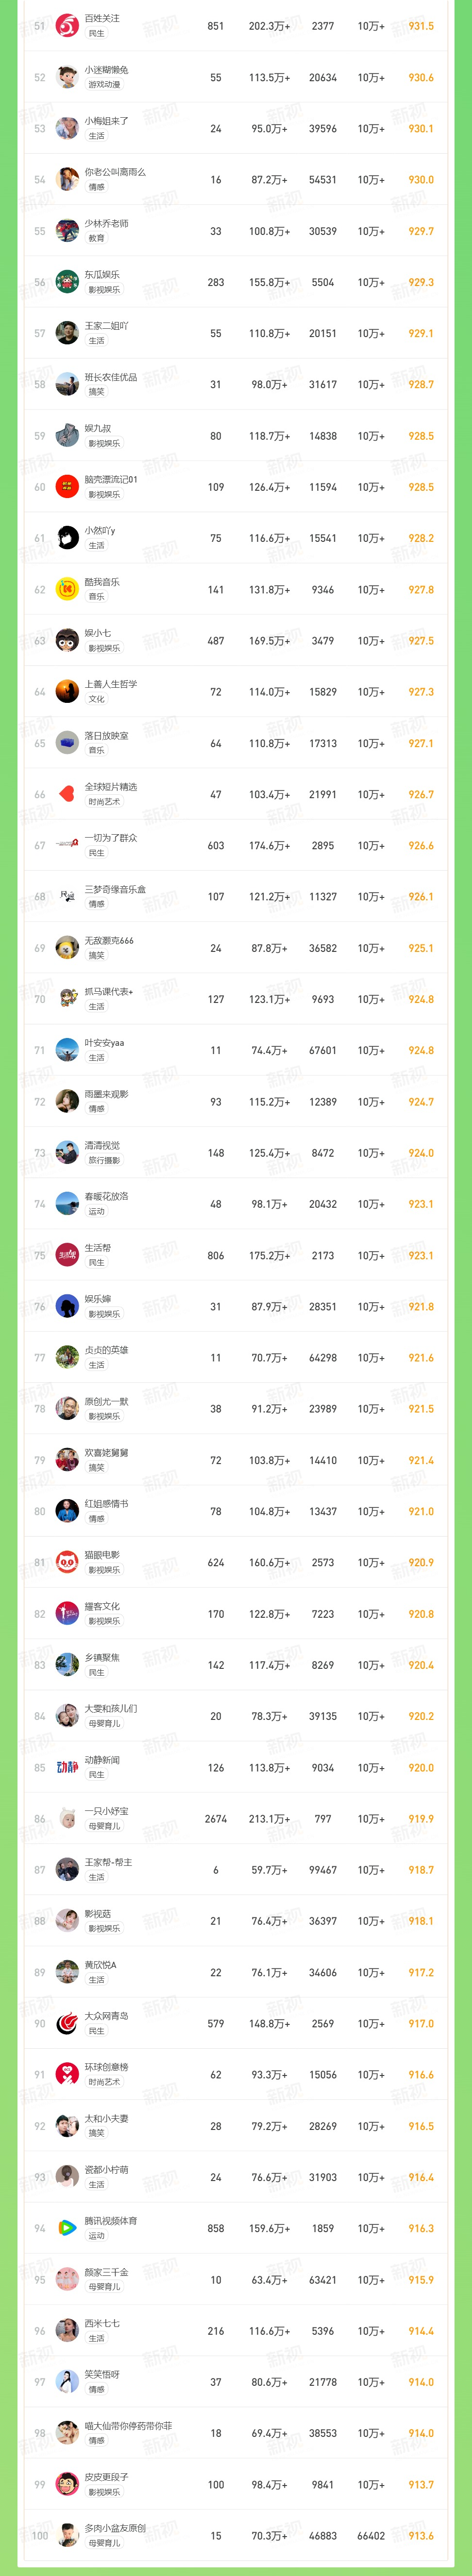This screenshot has height=2576, width=472.
Task: Open the 环球创意榜 heart logo avatar
Action: 67,2074
